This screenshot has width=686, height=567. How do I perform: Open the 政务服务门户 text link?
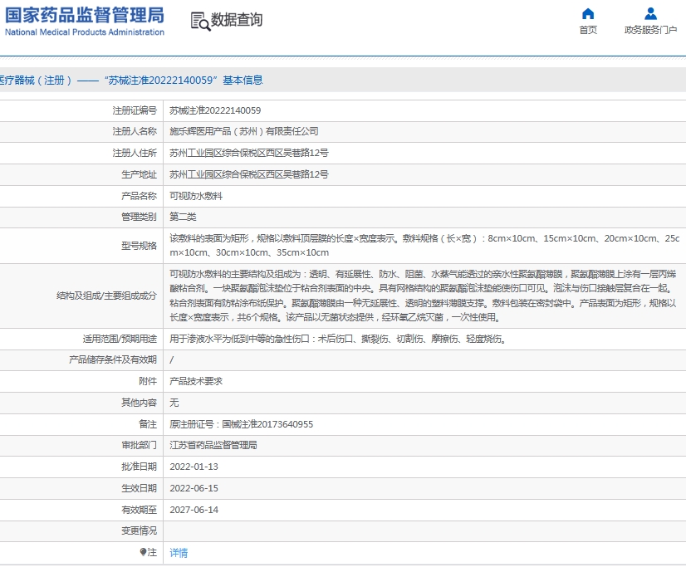(x=650, y=30)
